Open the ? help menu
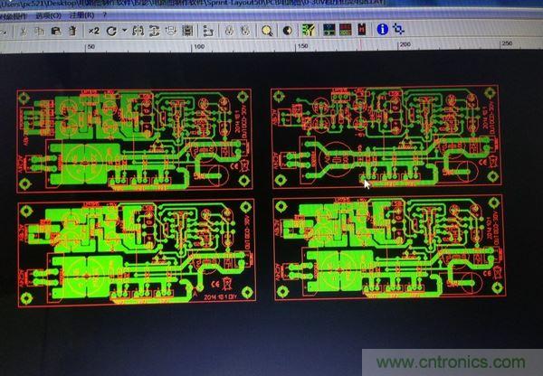The width and height of the screenshot is (543, 376). coord(107,15)
